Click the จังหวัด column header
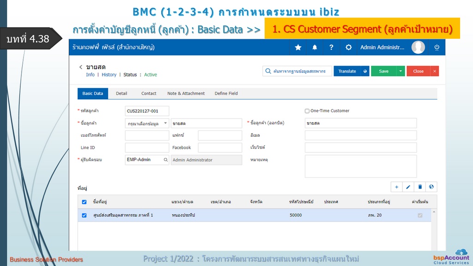This screenshot has height=266, width=473. point(256,202)
